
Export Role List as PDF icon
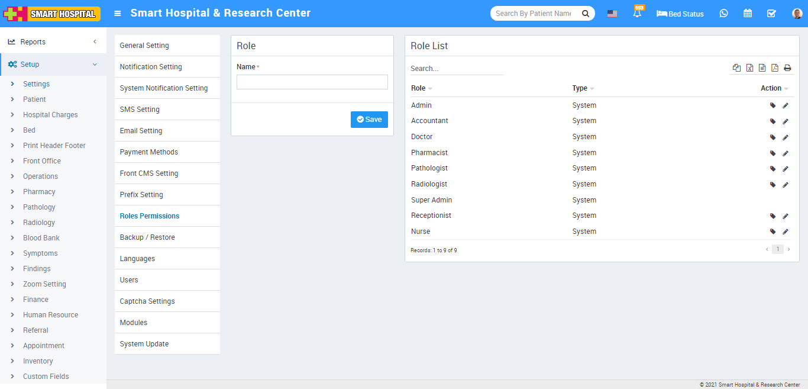(775, 68)
